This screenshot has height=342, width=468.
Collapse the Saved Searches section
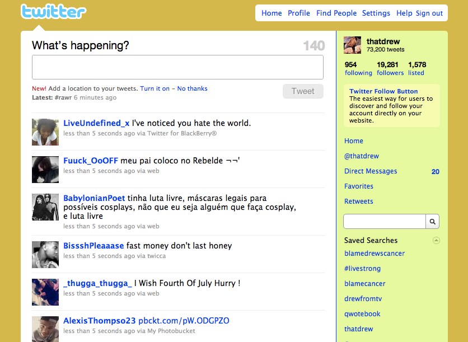tap(436, 240)
